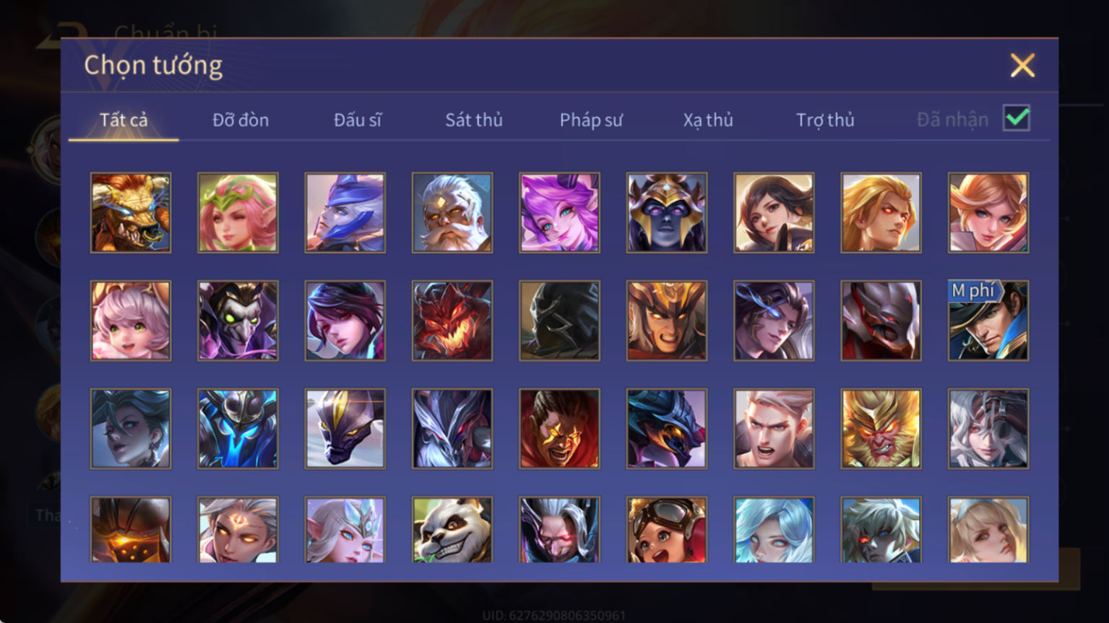Select the red demon face hero

pyautogui.click(x=452, y=321)
